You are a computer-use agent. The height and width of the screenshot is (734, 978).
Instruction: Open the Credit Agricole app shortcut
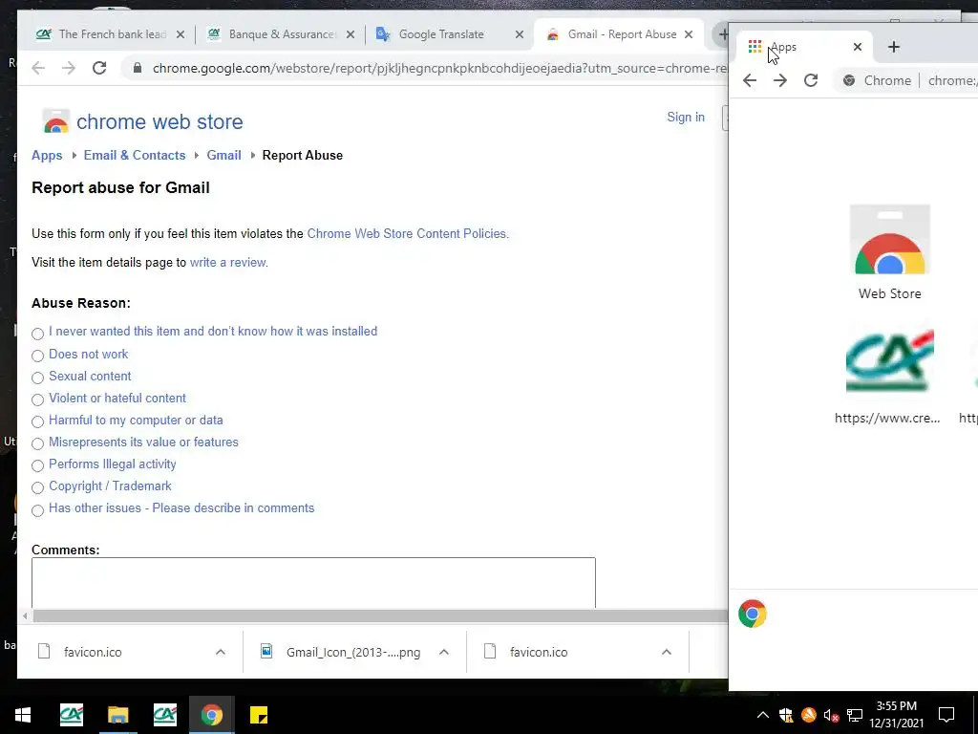tap(888, 377)
